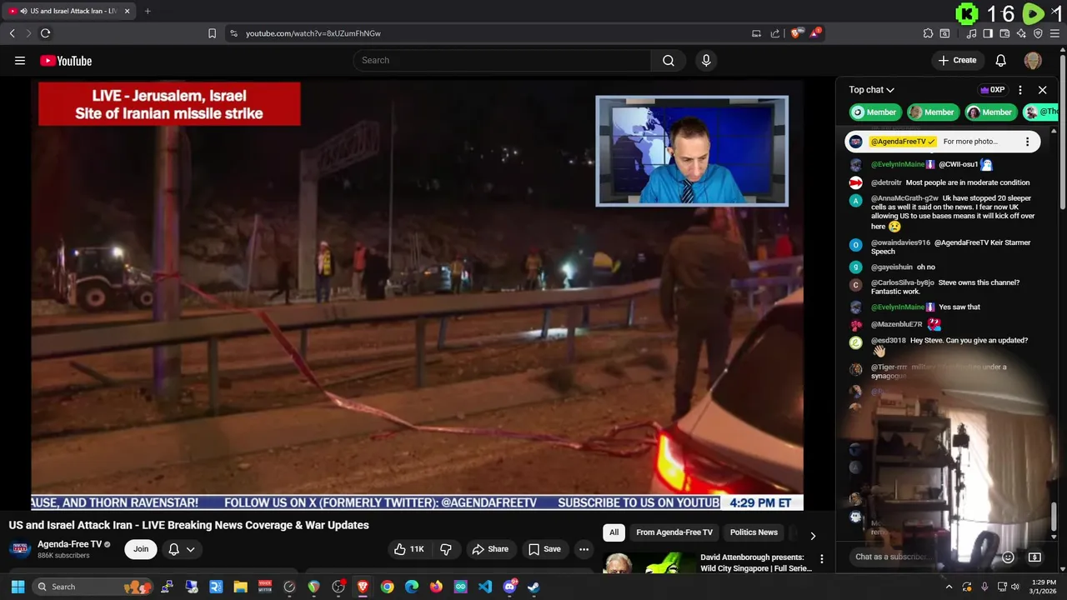Click the Share button under the video
The height and width of the screenshot is (600, 1067).
pyautogui.click(x=490, y=549)
